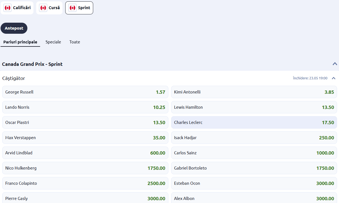
Task: Pick Lewis Hamilton odds 13.50
Action: [x=254, y=107]
